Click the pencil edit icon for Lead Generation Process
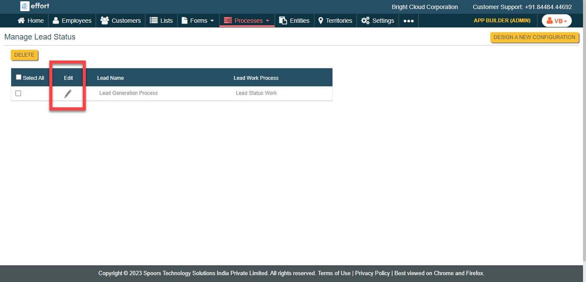 68,94
